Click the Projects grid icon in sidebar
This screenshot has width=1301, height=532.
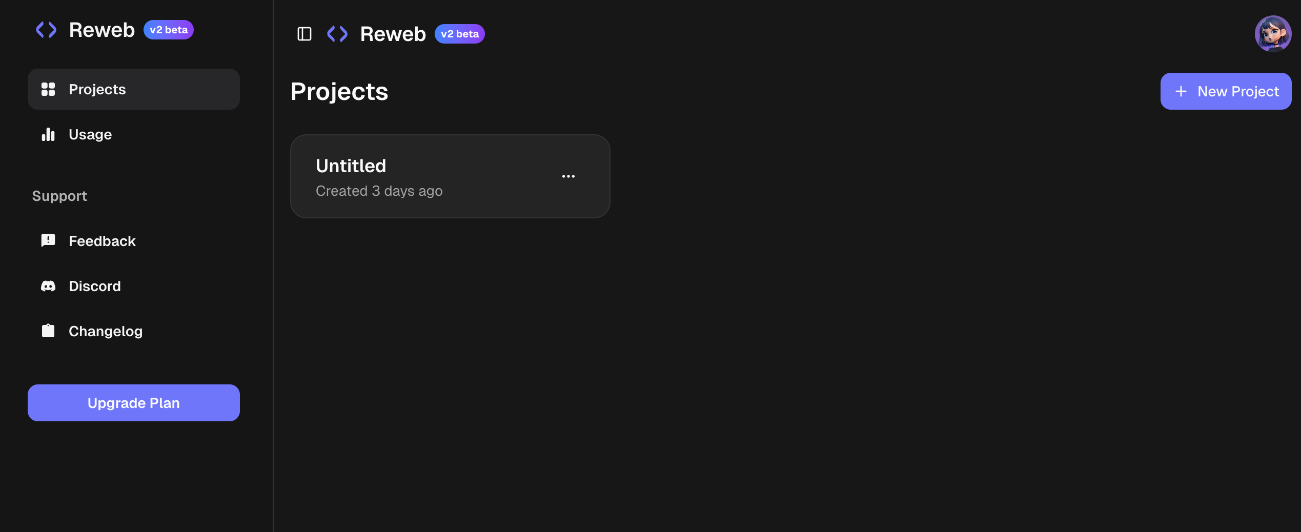coord(48,89)
